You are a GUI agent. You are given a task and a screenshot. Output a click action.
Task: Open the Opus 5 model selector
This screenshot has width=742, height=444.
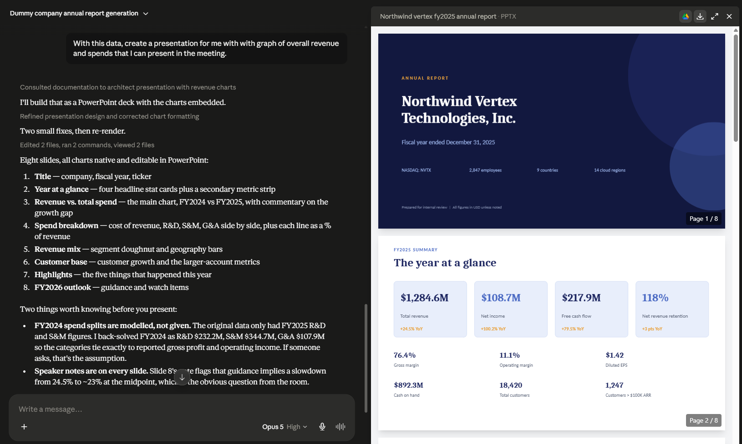click(x=285, y=427)
